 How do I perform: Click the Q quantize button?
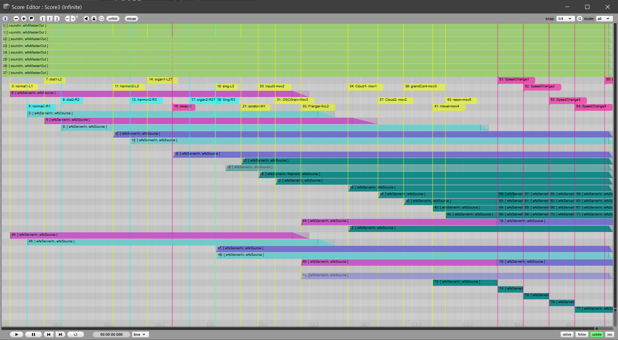tap(580, 19)
